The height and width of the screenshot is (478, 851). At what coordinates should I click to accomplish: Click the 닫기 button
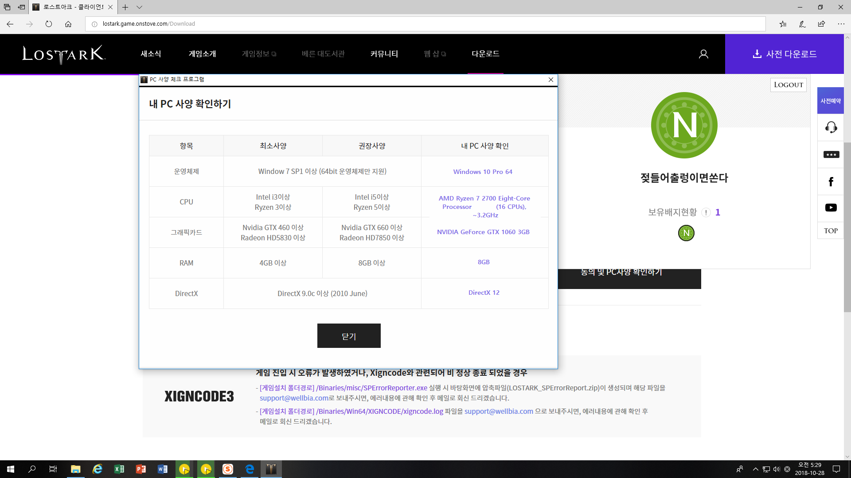click(x=349, y=336)
